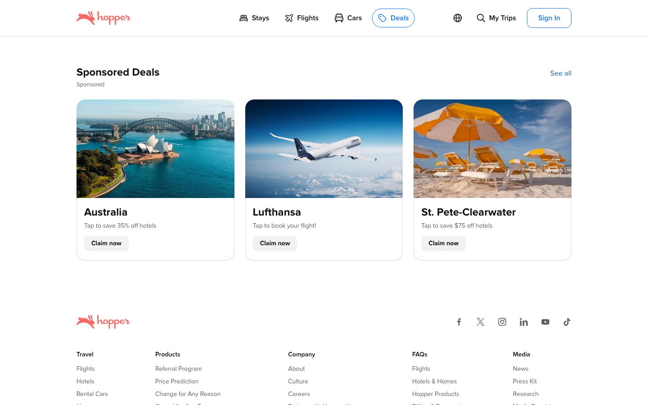Claim the St. Pete-Clearwater deal
This screenshot has height=405, width=648.
pyautogui.click(x=443, y=243)
